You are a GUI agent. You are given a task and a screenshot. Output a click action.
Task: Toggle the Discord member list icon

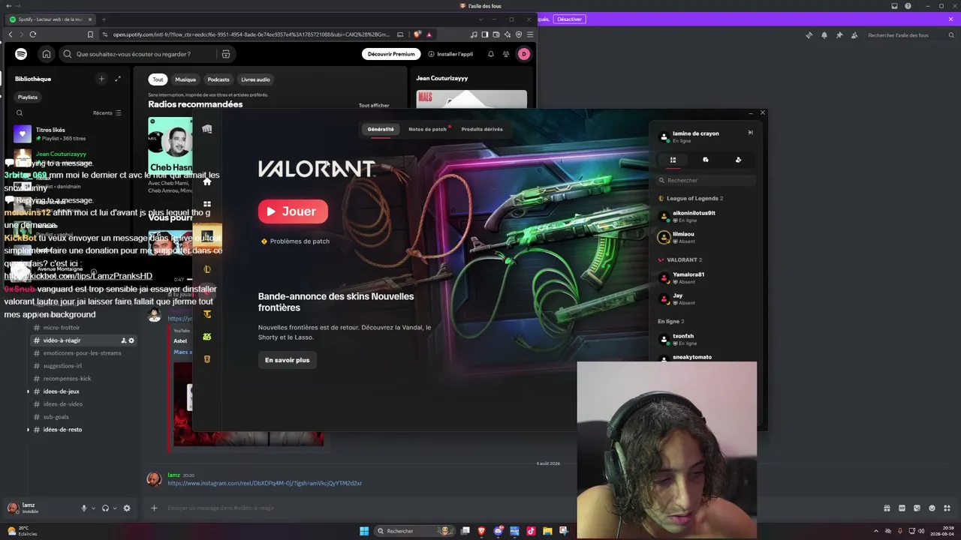tap(854, 35)
